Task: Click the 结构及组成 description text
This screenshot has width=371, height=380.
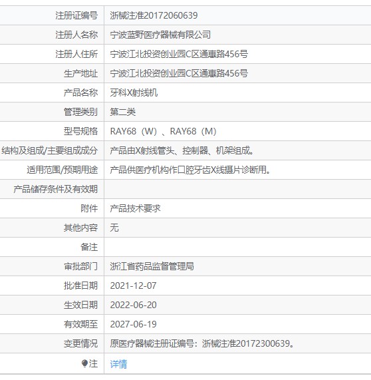Action: click(182, 150)
